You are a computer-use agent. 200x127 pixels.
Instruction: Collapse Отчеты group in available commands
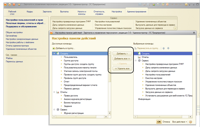pos(54,92)
